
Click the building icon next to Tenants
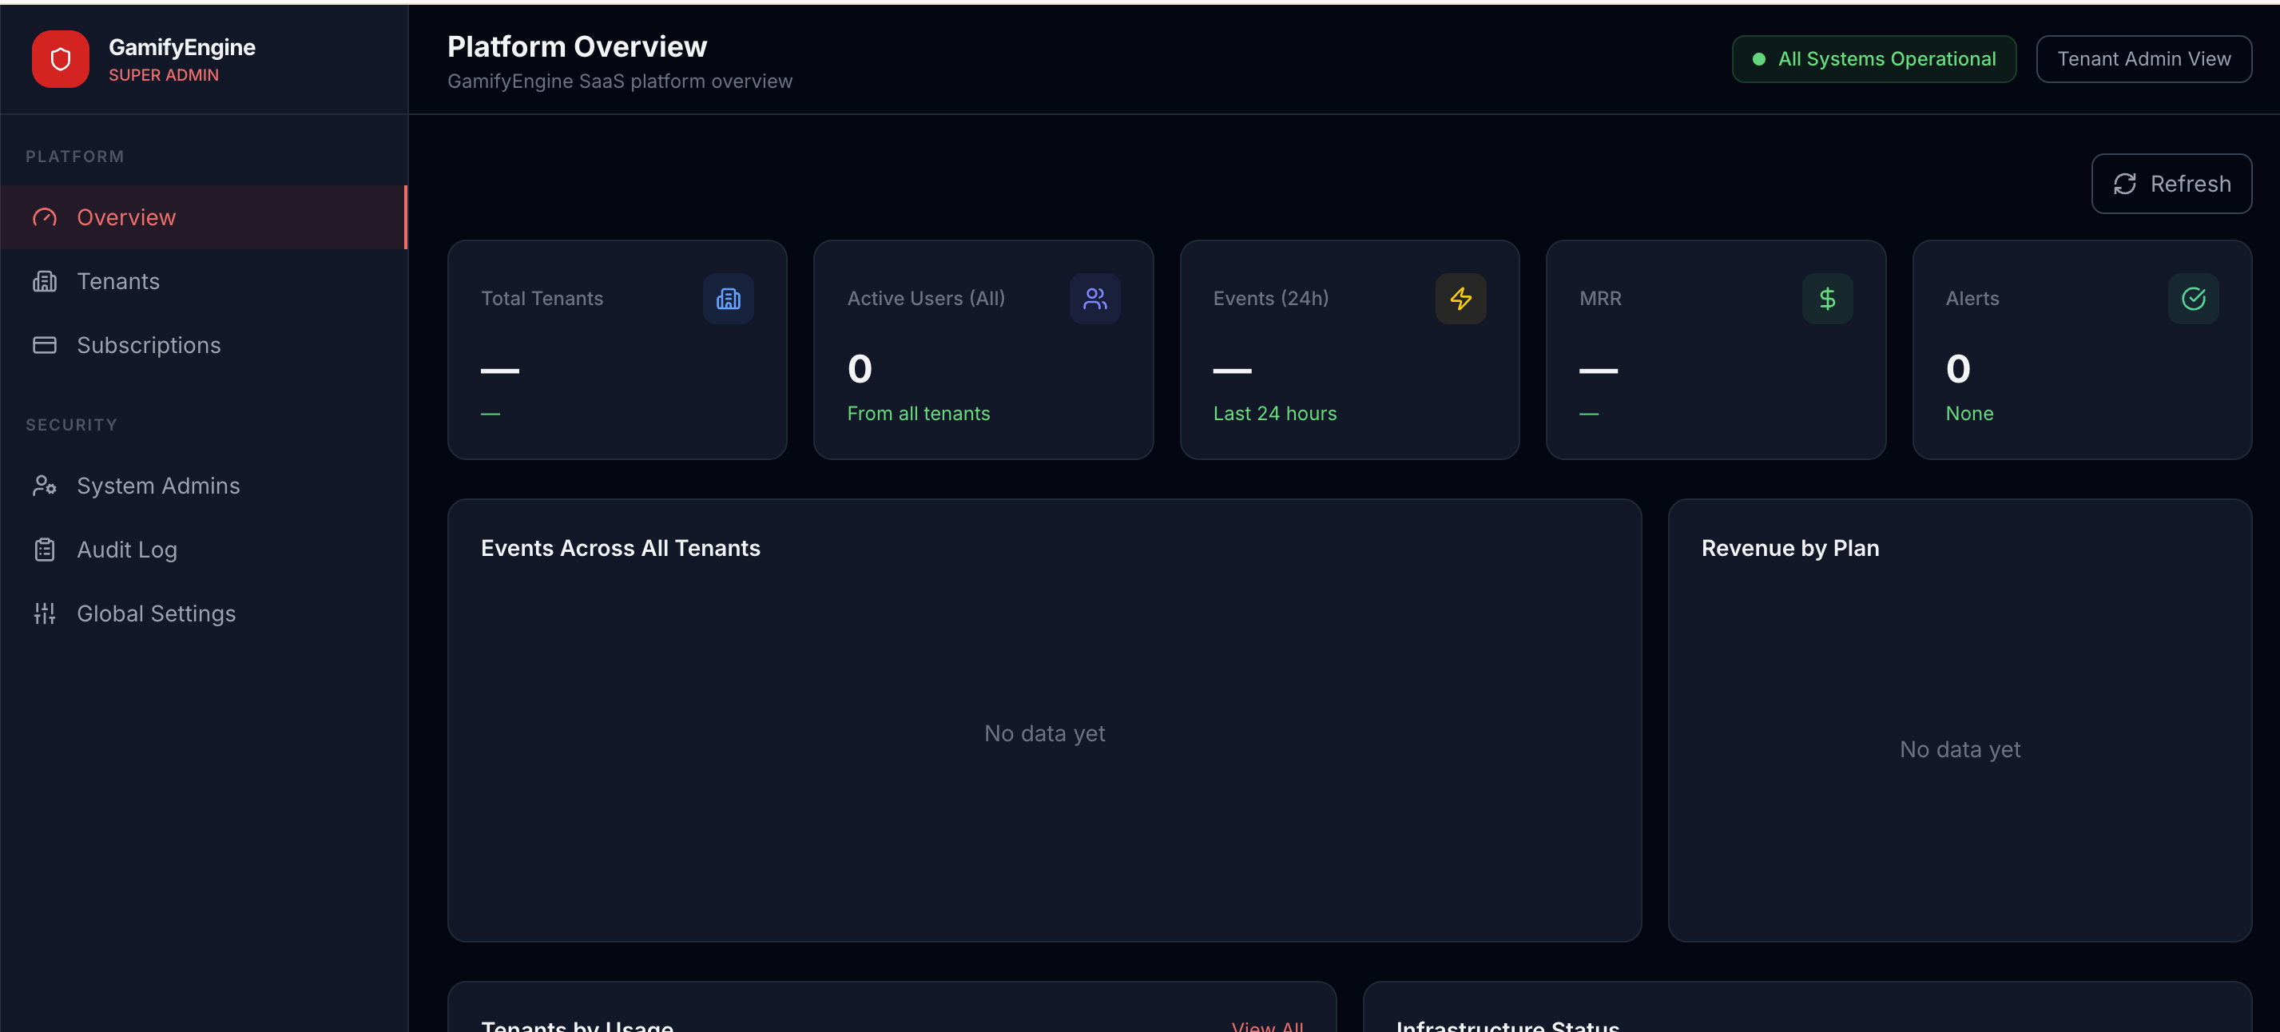tap(44, 280)
